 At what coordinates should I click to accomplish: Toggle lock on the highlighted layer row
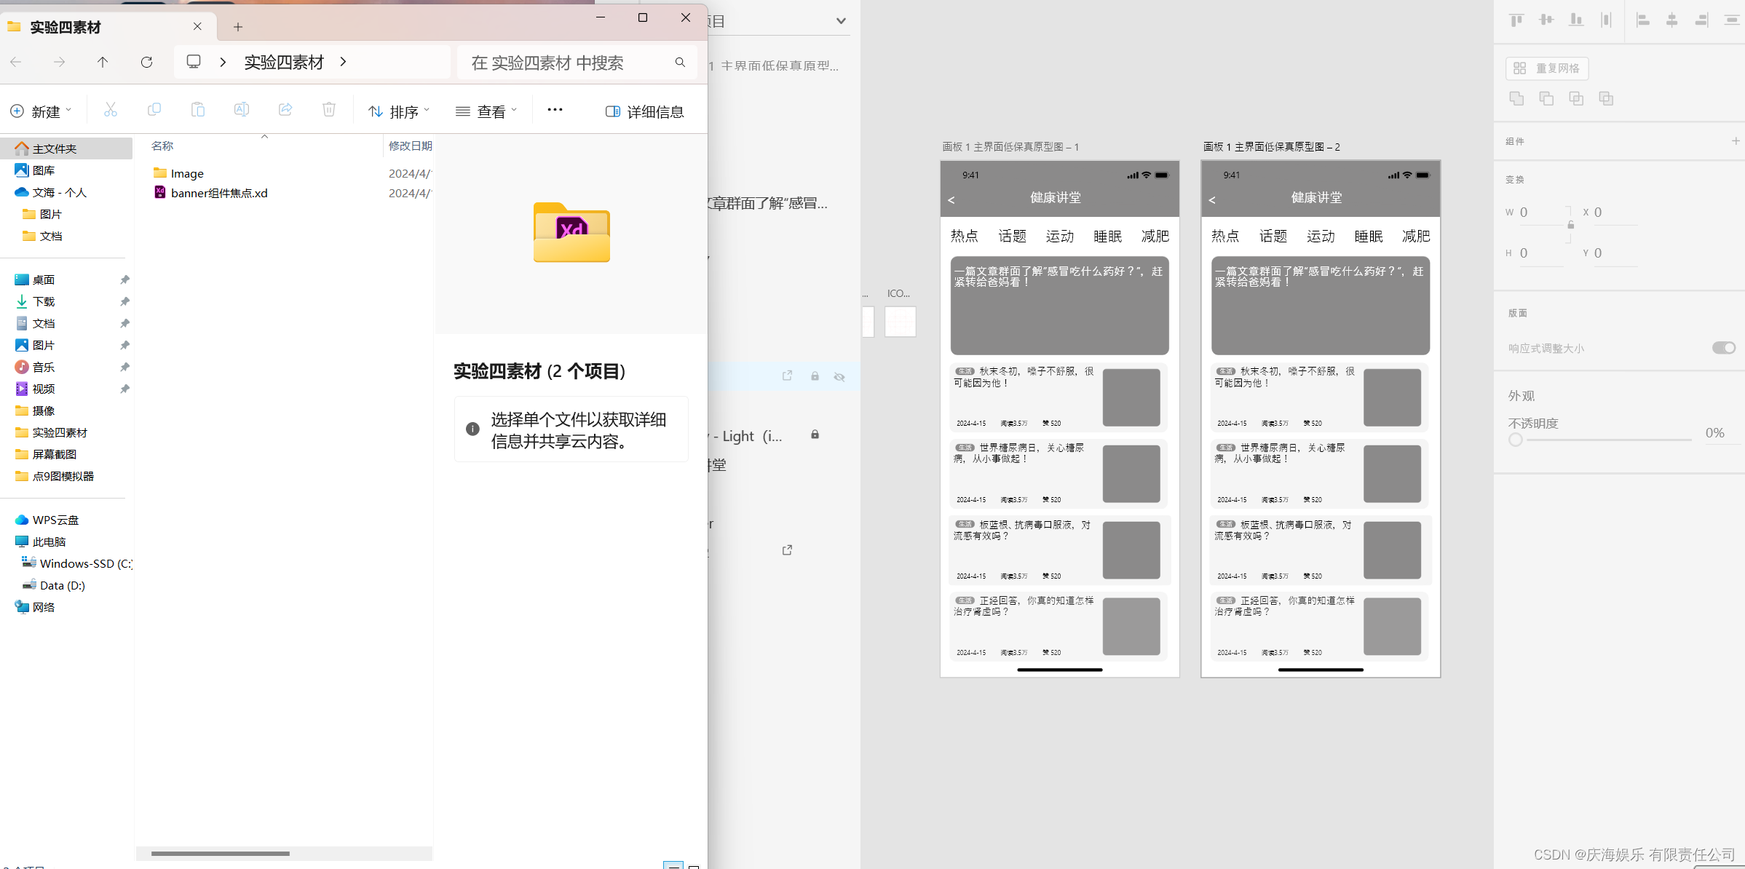tap(815, 376)
